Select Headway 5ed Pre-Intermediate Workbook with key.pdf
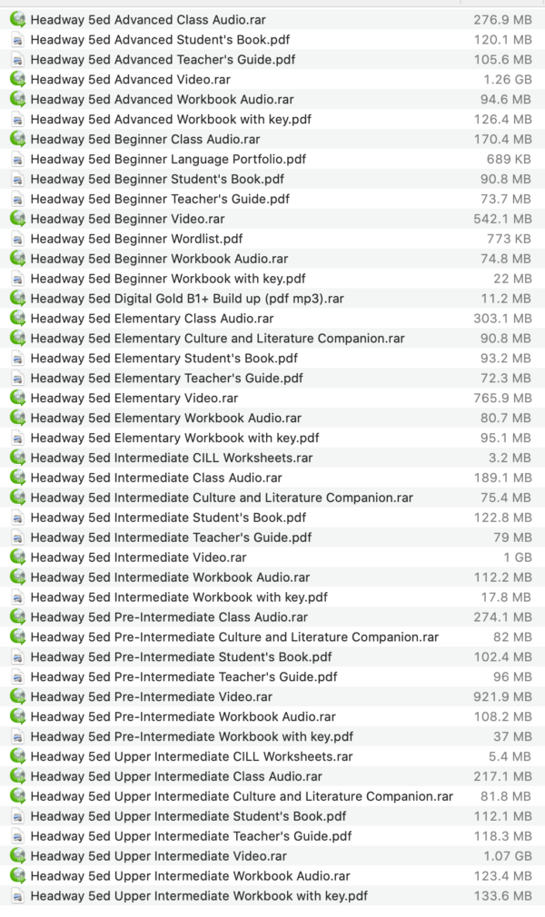The width and height of the screenshot is (545, 917). click(x=192, y=736)
